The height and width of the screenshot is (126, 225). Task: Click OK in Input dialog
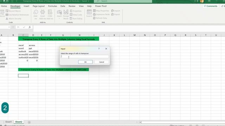point(85,62)
